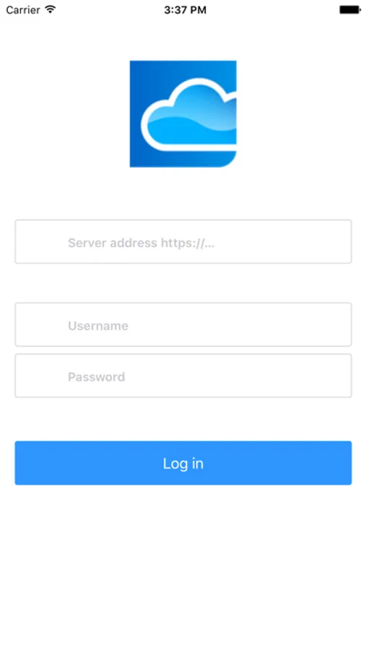Click the Carrier label in status bar
366x650 pixels.
click(x=23, y=10)
